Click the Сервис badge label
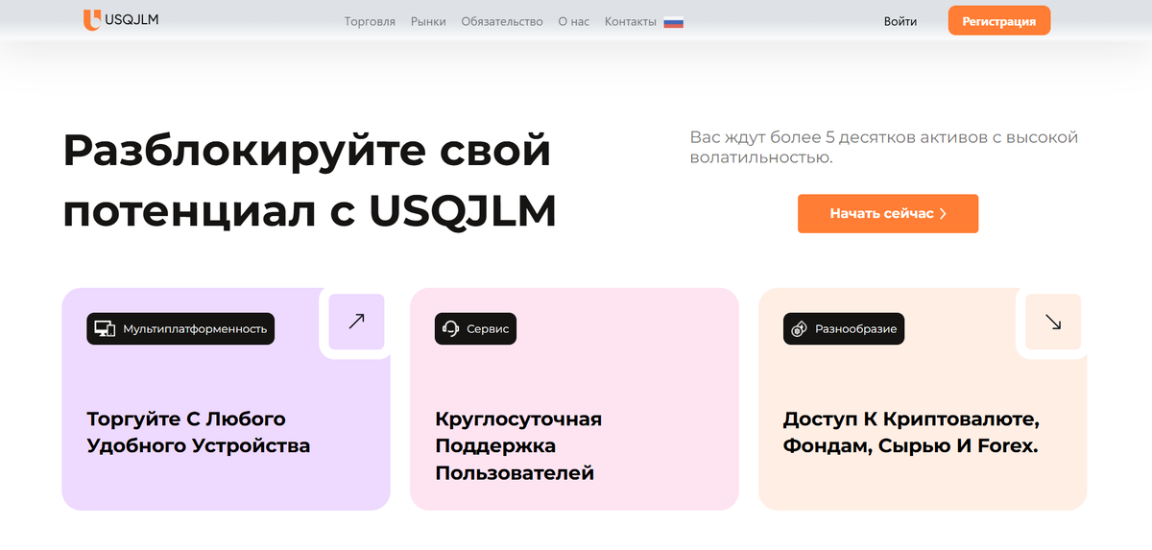Screen dimensions: 1152x550 coord(489,329)
